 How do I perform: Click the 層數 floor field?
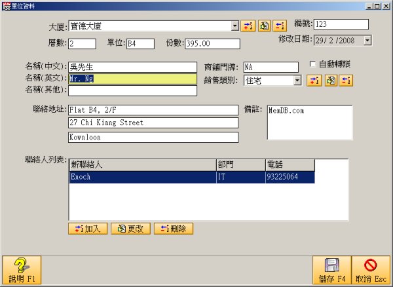pyautogui.click(x=82, y=44)
